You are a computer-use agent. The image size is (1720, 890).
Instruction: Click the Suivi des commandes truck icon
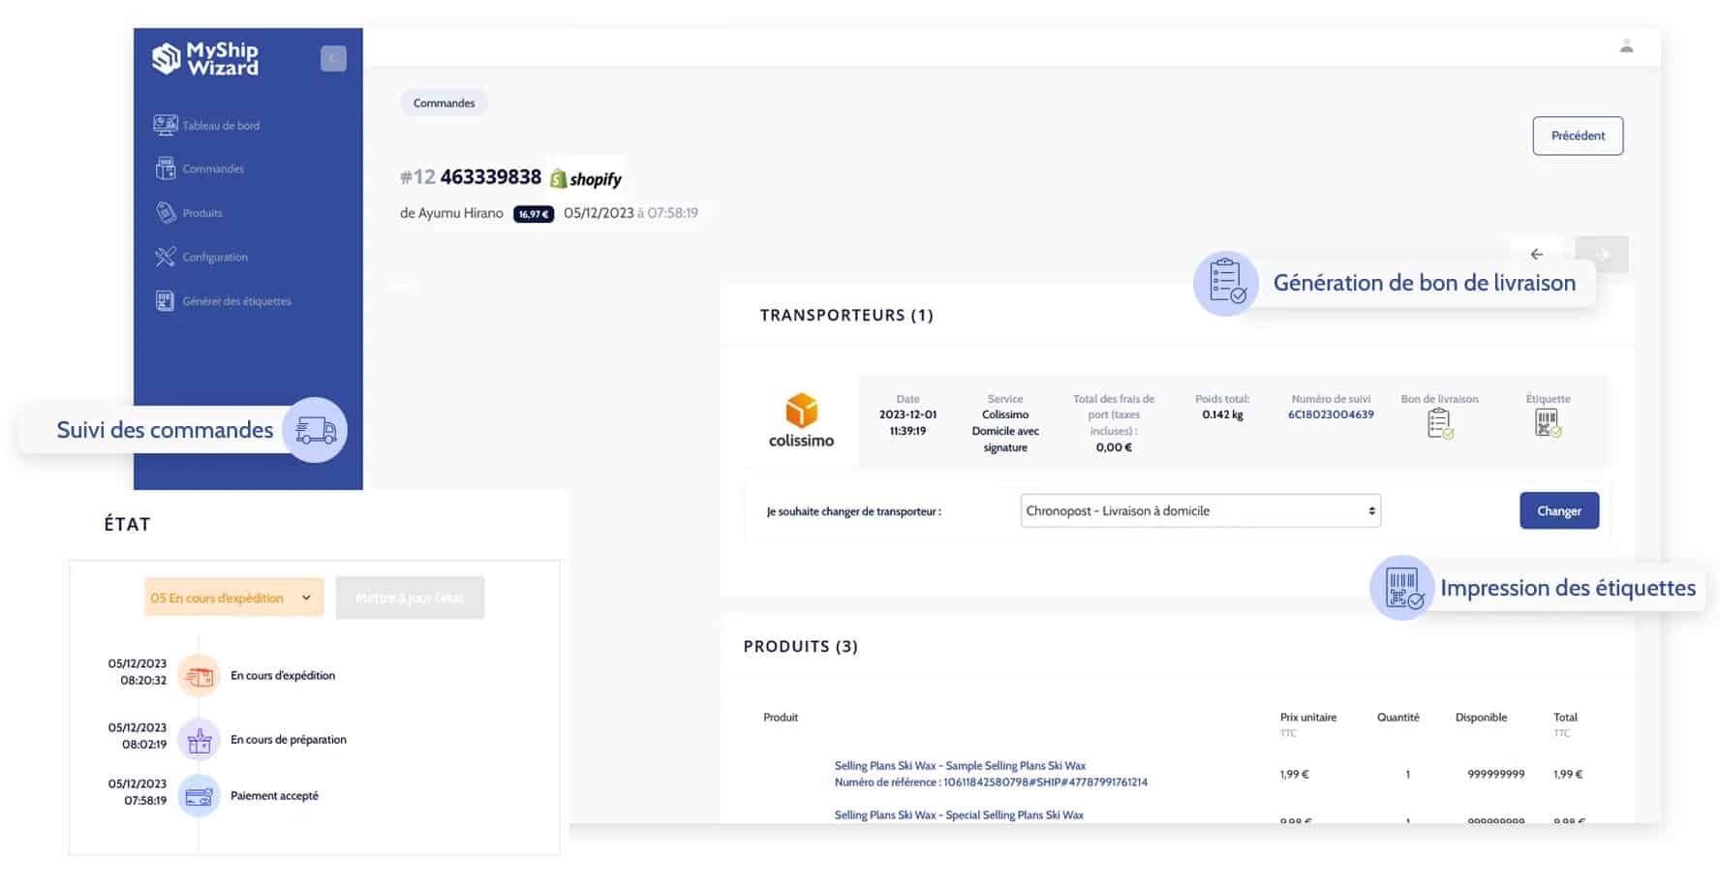(315, 430)
